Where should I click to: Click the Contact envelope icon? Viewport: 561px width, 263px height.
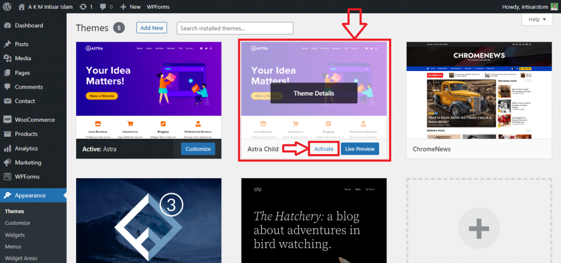tap(8, 101)
